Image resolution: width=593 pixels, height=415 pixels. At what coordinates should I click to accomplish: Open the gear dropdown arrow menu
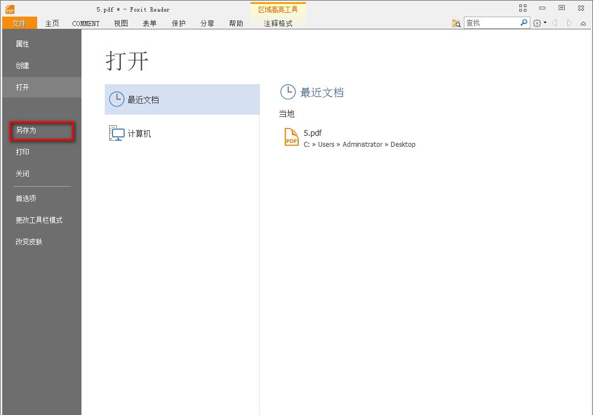(x=544, y=23)
